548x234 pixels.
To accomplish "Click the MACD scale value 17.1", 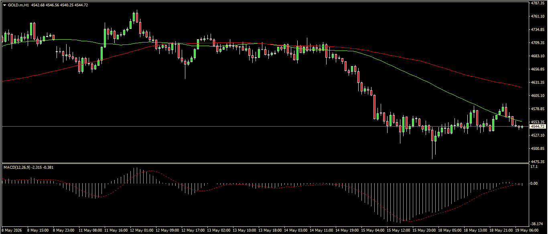I will click(x=534, y=167).
